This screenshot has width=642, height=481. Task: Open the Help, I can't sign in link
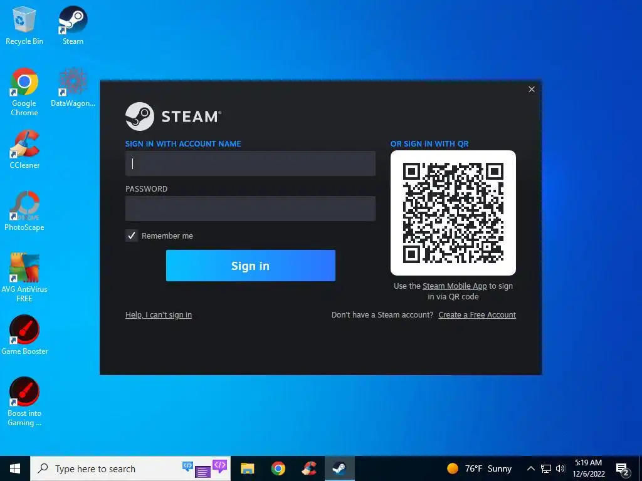coord(159,315)
